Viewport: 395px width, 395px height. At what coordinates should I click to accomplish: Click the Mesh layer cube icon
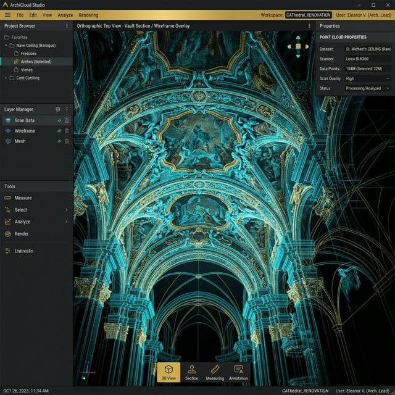[8, 141]
